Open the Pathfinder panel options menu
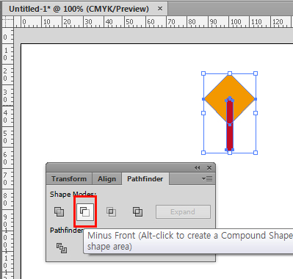 click(207, 179)
